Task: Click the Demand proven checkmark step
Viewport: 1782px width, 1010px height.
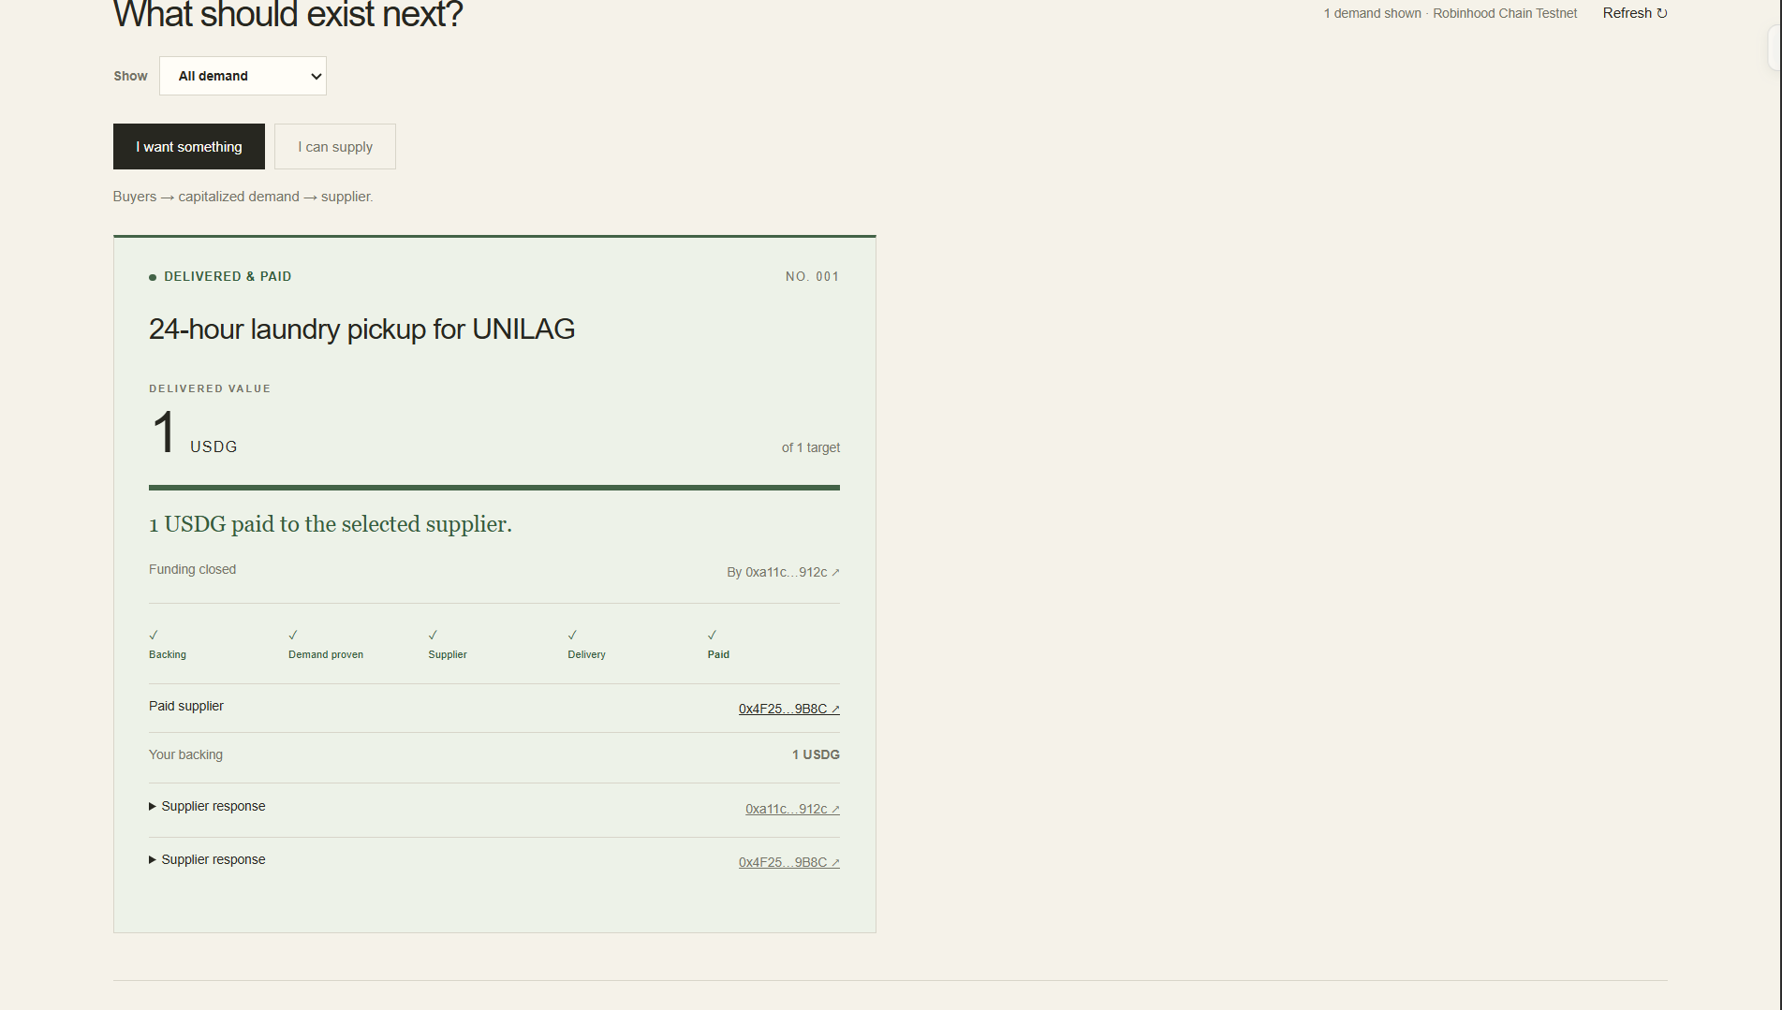Action: click(x=326, y=644)
